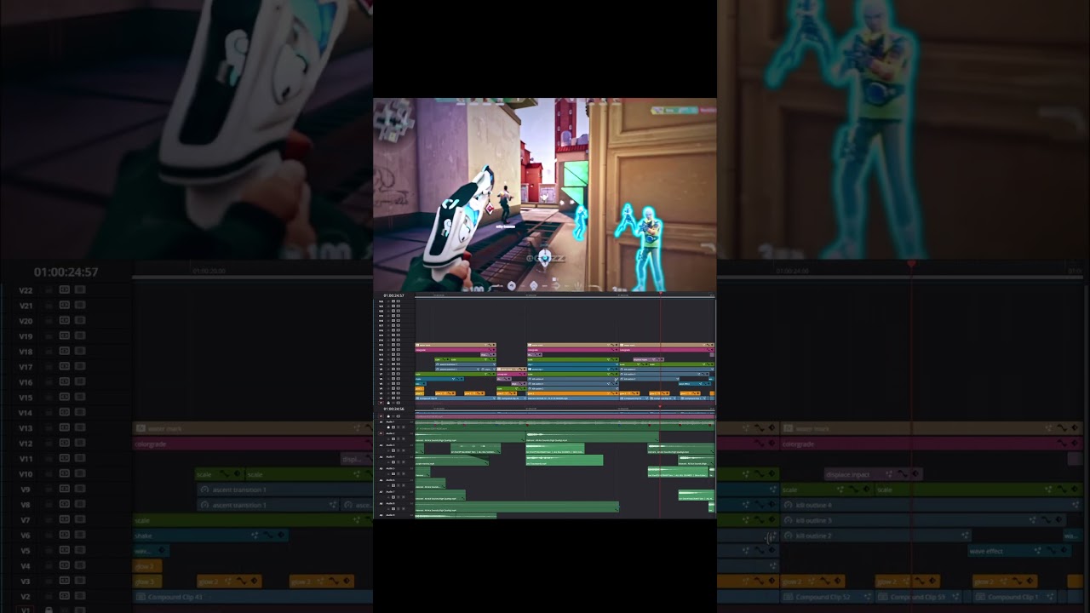Toggle auto-select on enlarged V4 track header
Image resolution: width=1090 pixels, height=613 pixels.
tap(65, 566)
